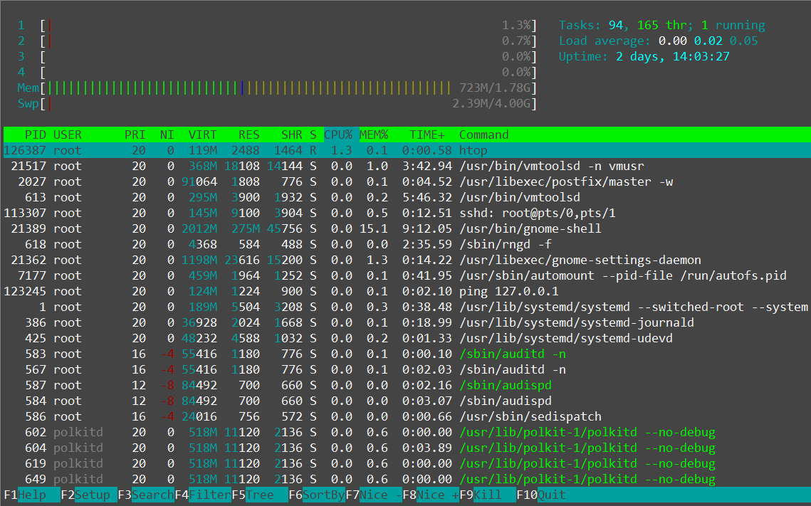Open the F4 Filter option
Image resolution: width=811 pixels, height=506 pixels.
coord(203,495)
